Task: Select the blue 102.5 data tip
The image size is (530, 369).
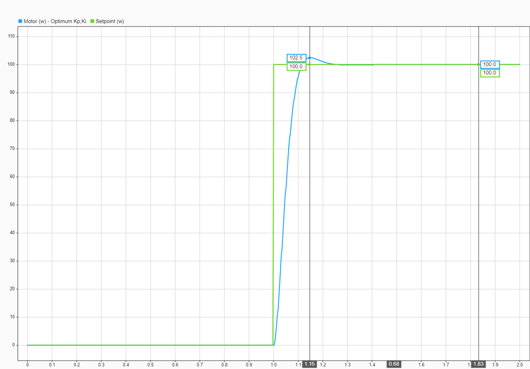Action: pos(296,58)
